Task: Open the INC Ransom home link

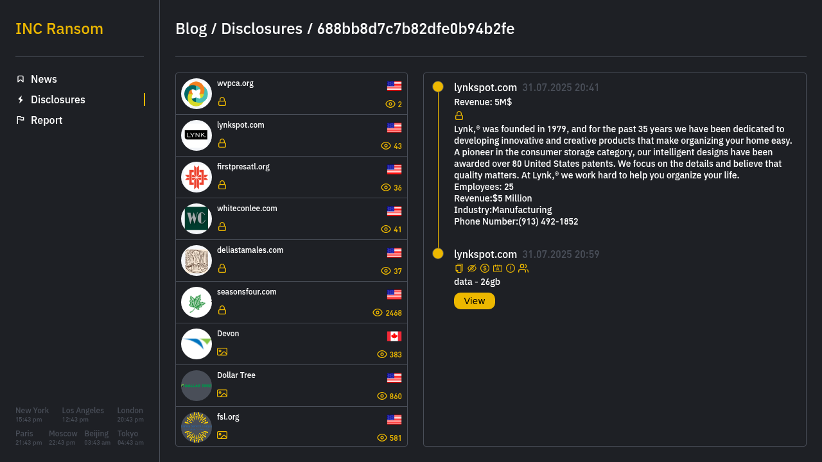Action: [x=59, y=29]
